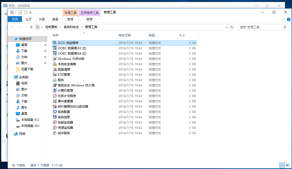292x169 pixels.
Task: Expand the ribbon using the chevron
Action: click(283, 19)
